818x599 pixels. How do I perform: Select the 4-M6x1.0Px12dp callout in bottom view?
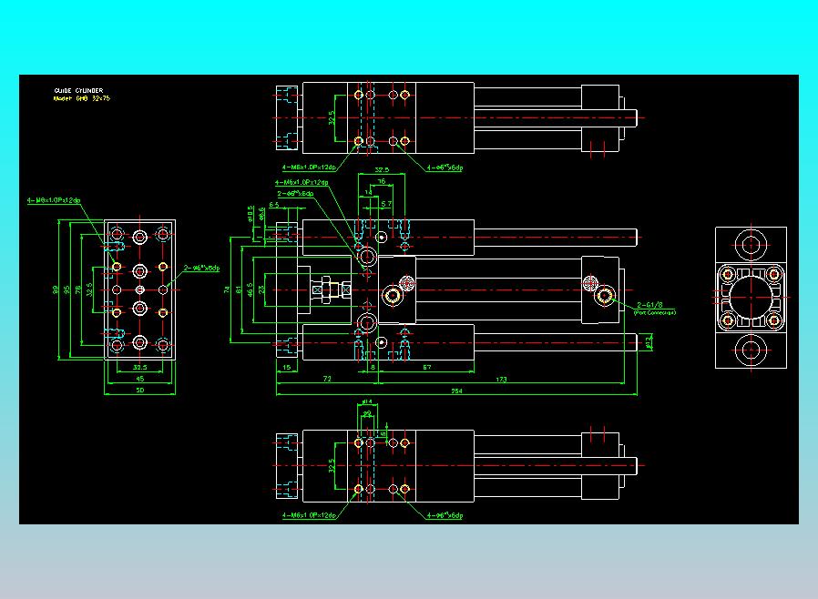click(x=310, y=514)
